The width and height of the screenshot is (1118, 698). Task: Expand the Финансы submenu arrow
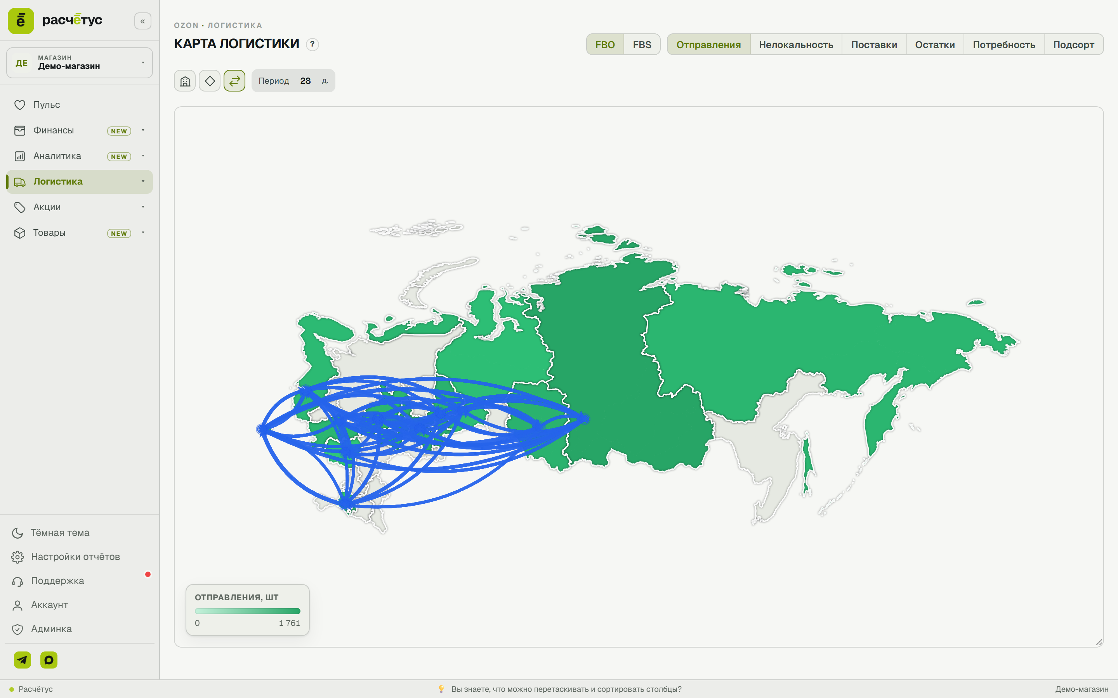click(x=143, y=131)
